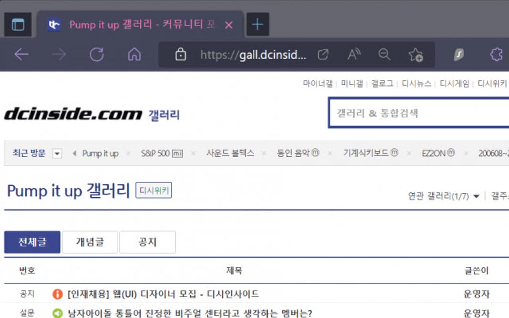Image resolution: width=509 pixels, height=318 pixels.
Task: Open the 디시게임 link
Action: pos(454,84)
